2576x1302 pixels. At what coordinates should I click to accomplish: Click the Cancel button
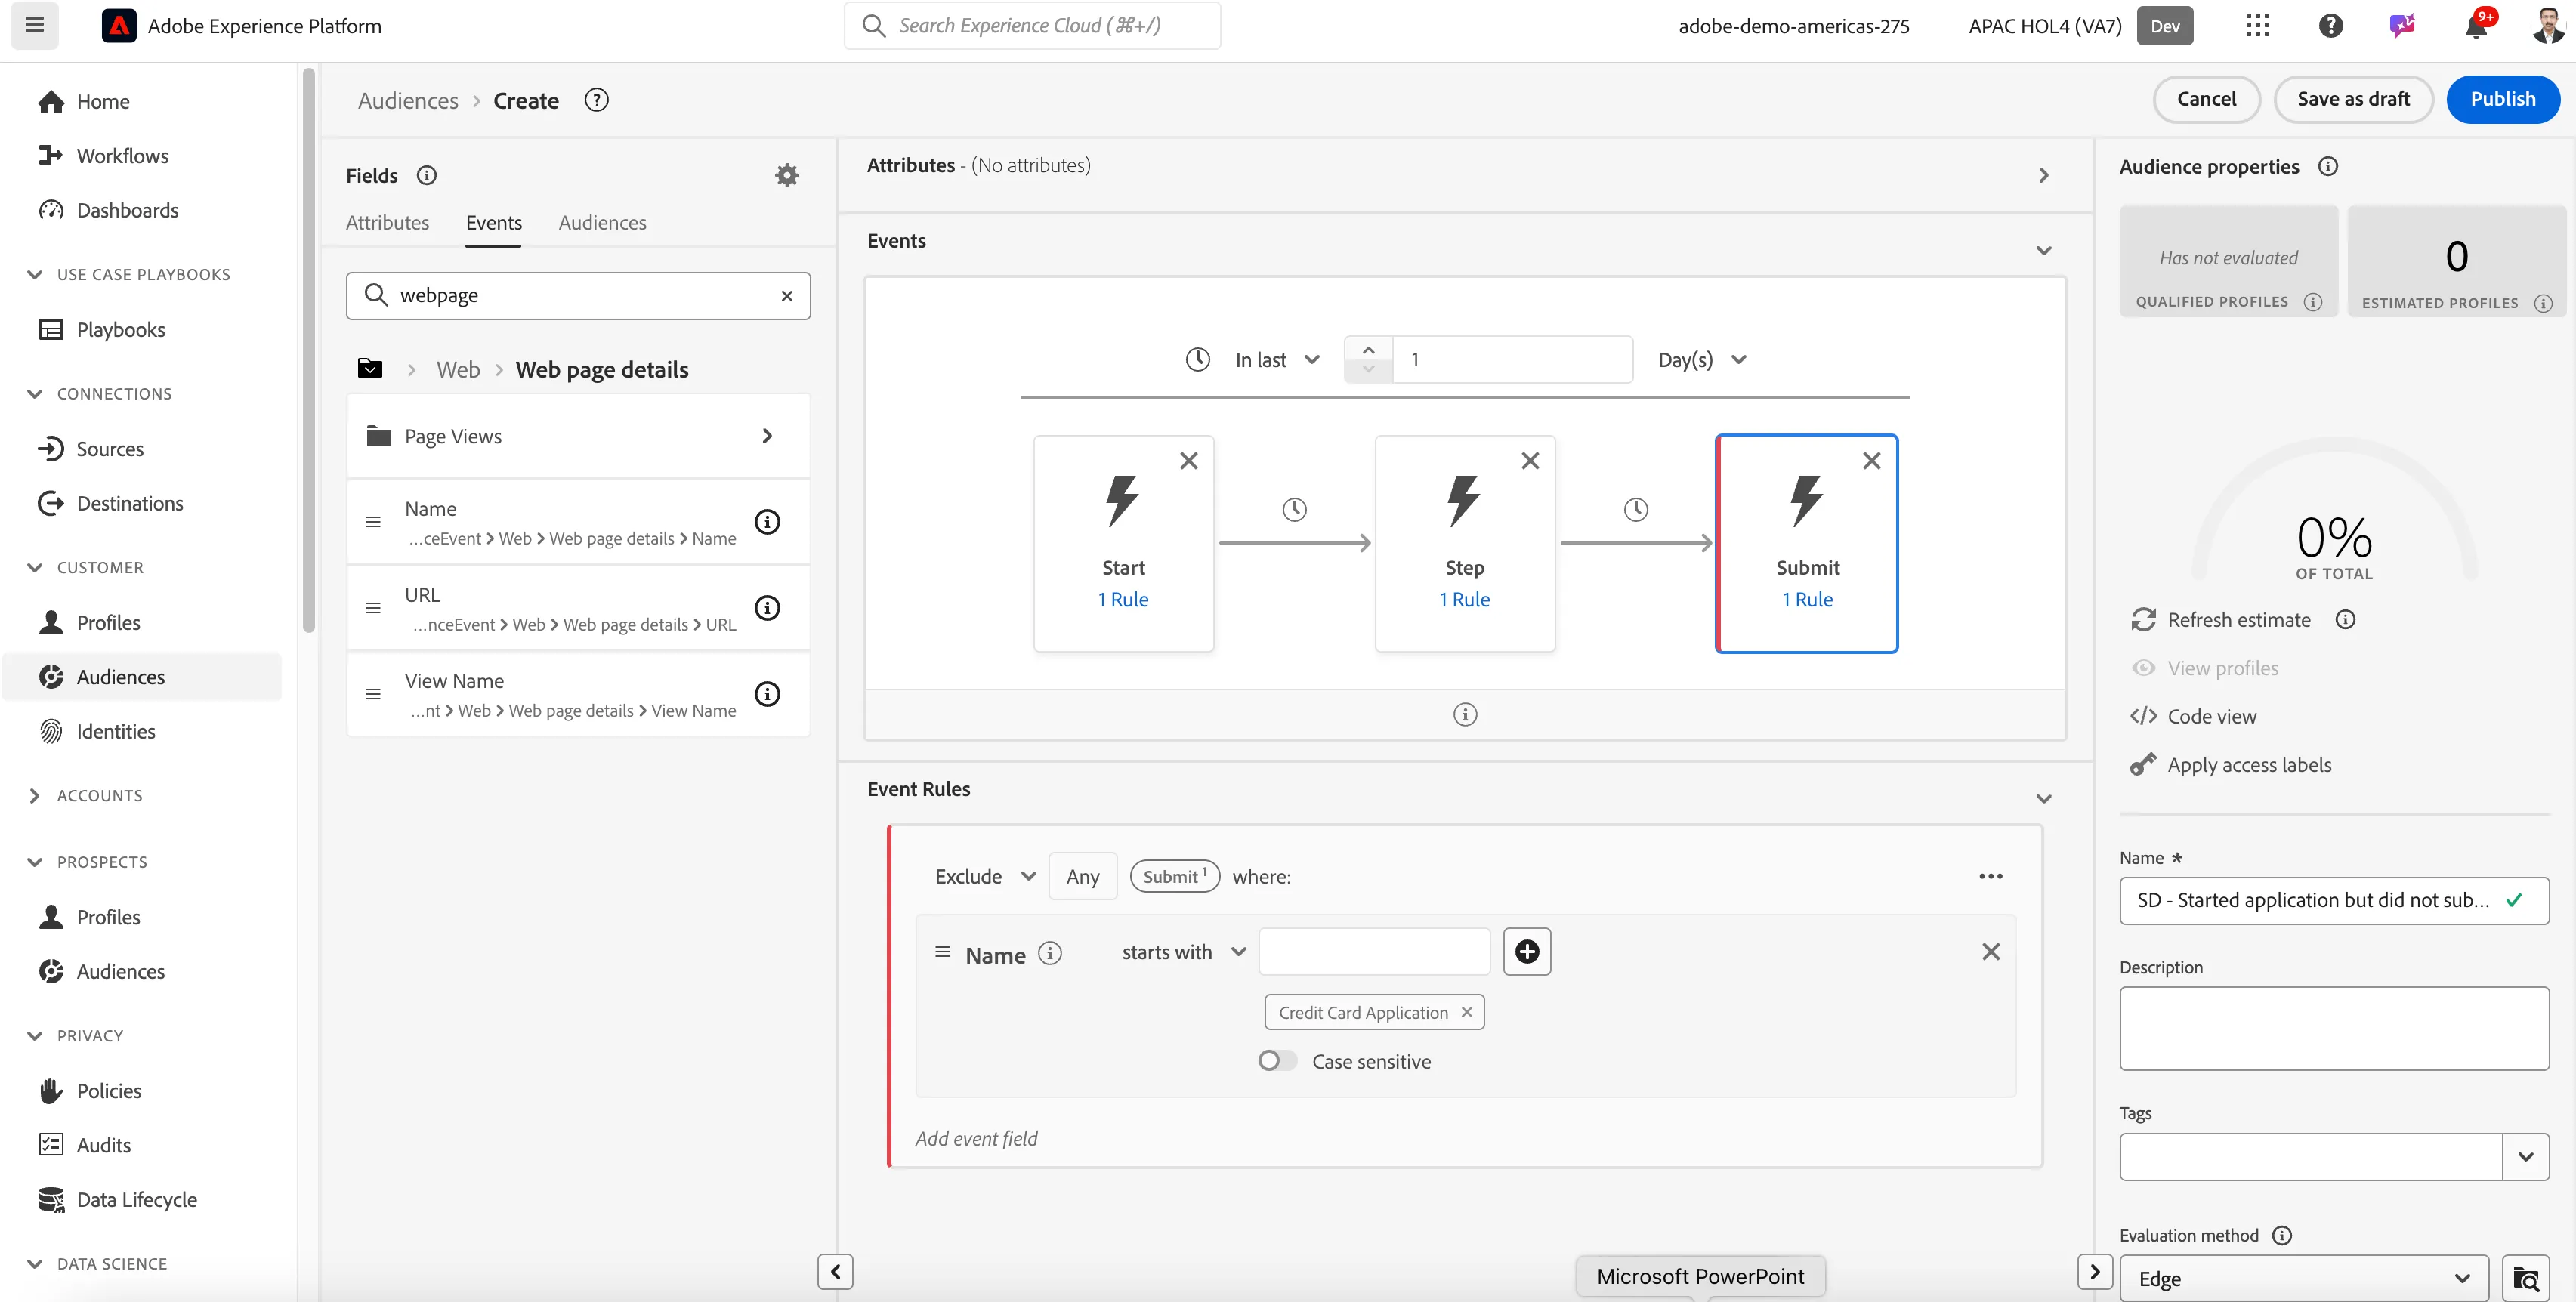click(2206, 99)
